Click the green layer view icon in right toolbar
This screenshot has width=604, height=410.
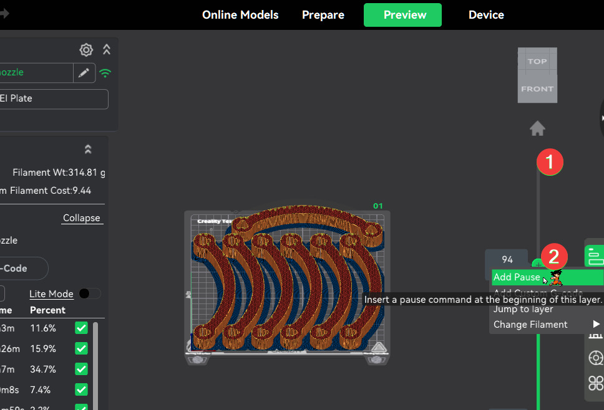595,255
